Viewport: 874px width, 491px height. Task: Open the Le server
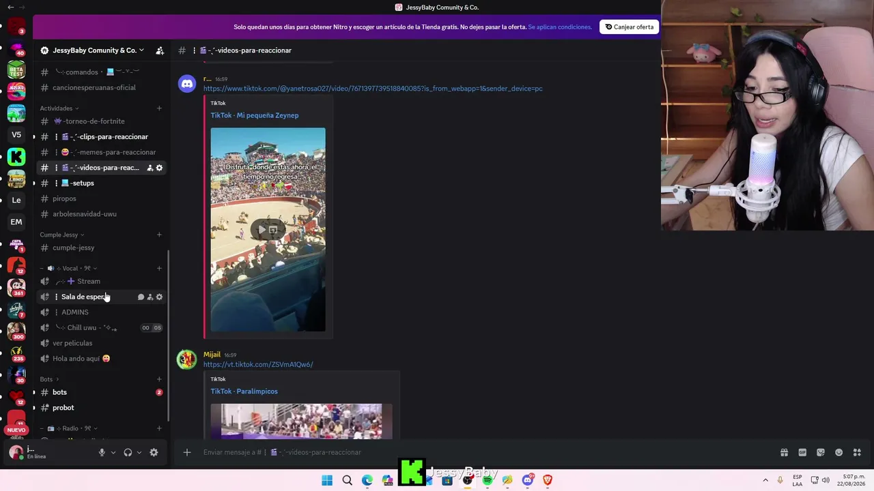(16, 200)
